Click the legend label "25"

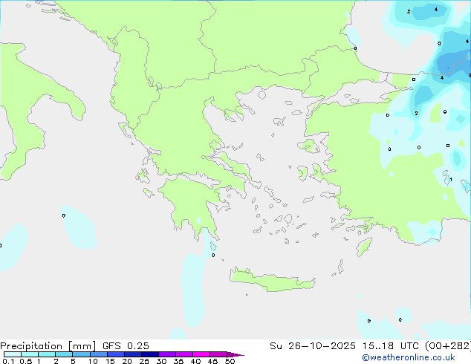(x=144, y=361)
